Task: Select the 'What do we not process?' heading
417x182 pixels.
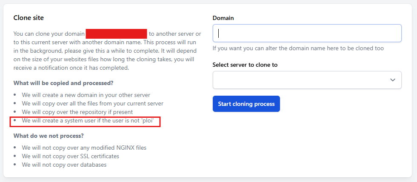Action: (49, 136)
